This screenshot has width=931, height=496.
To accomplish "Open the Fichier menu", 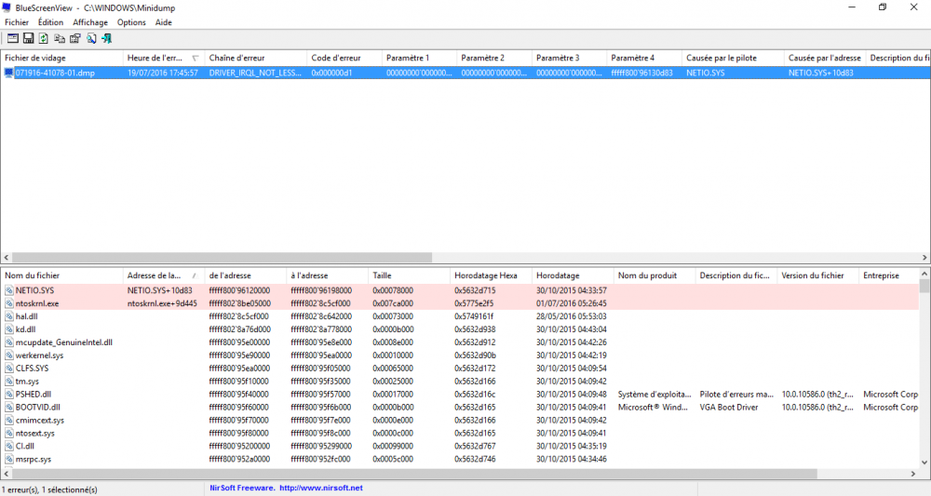I will (x=17, y=21).
